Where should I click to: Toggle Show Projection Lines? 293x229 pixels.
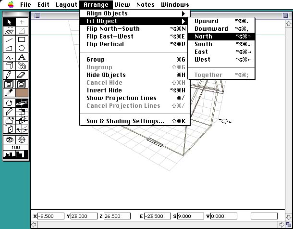[x=121, y=98]
